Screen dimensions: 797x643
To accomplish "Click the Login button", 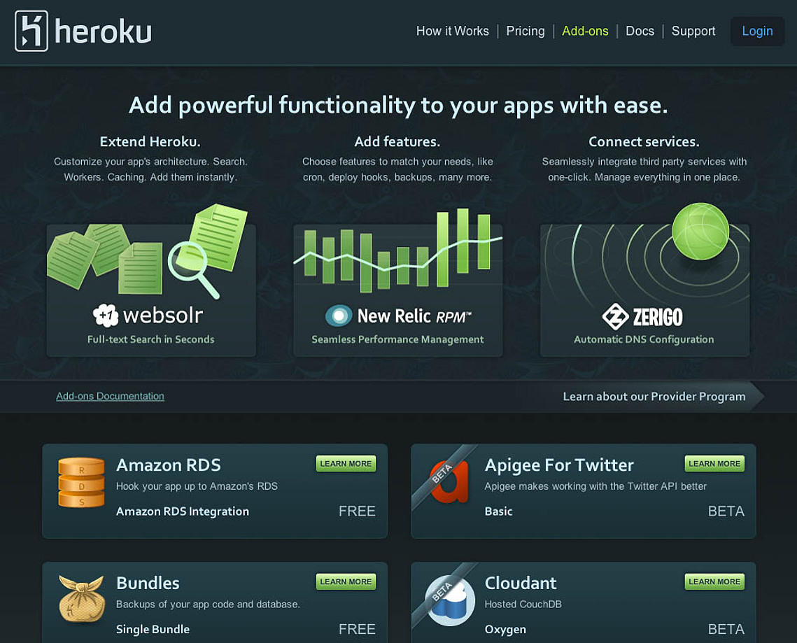I will click(757, 31).
